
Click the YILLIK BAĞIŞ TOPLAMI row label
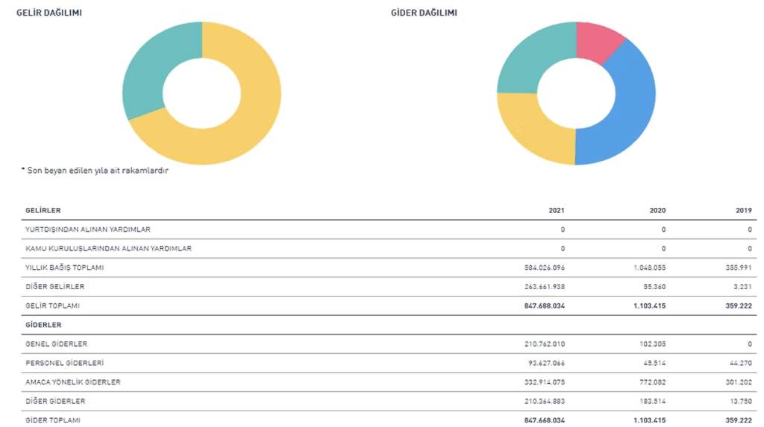point(64,268)
